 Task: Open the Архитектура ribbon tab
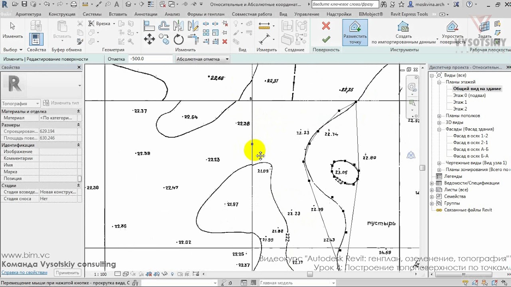pos(28,14)
